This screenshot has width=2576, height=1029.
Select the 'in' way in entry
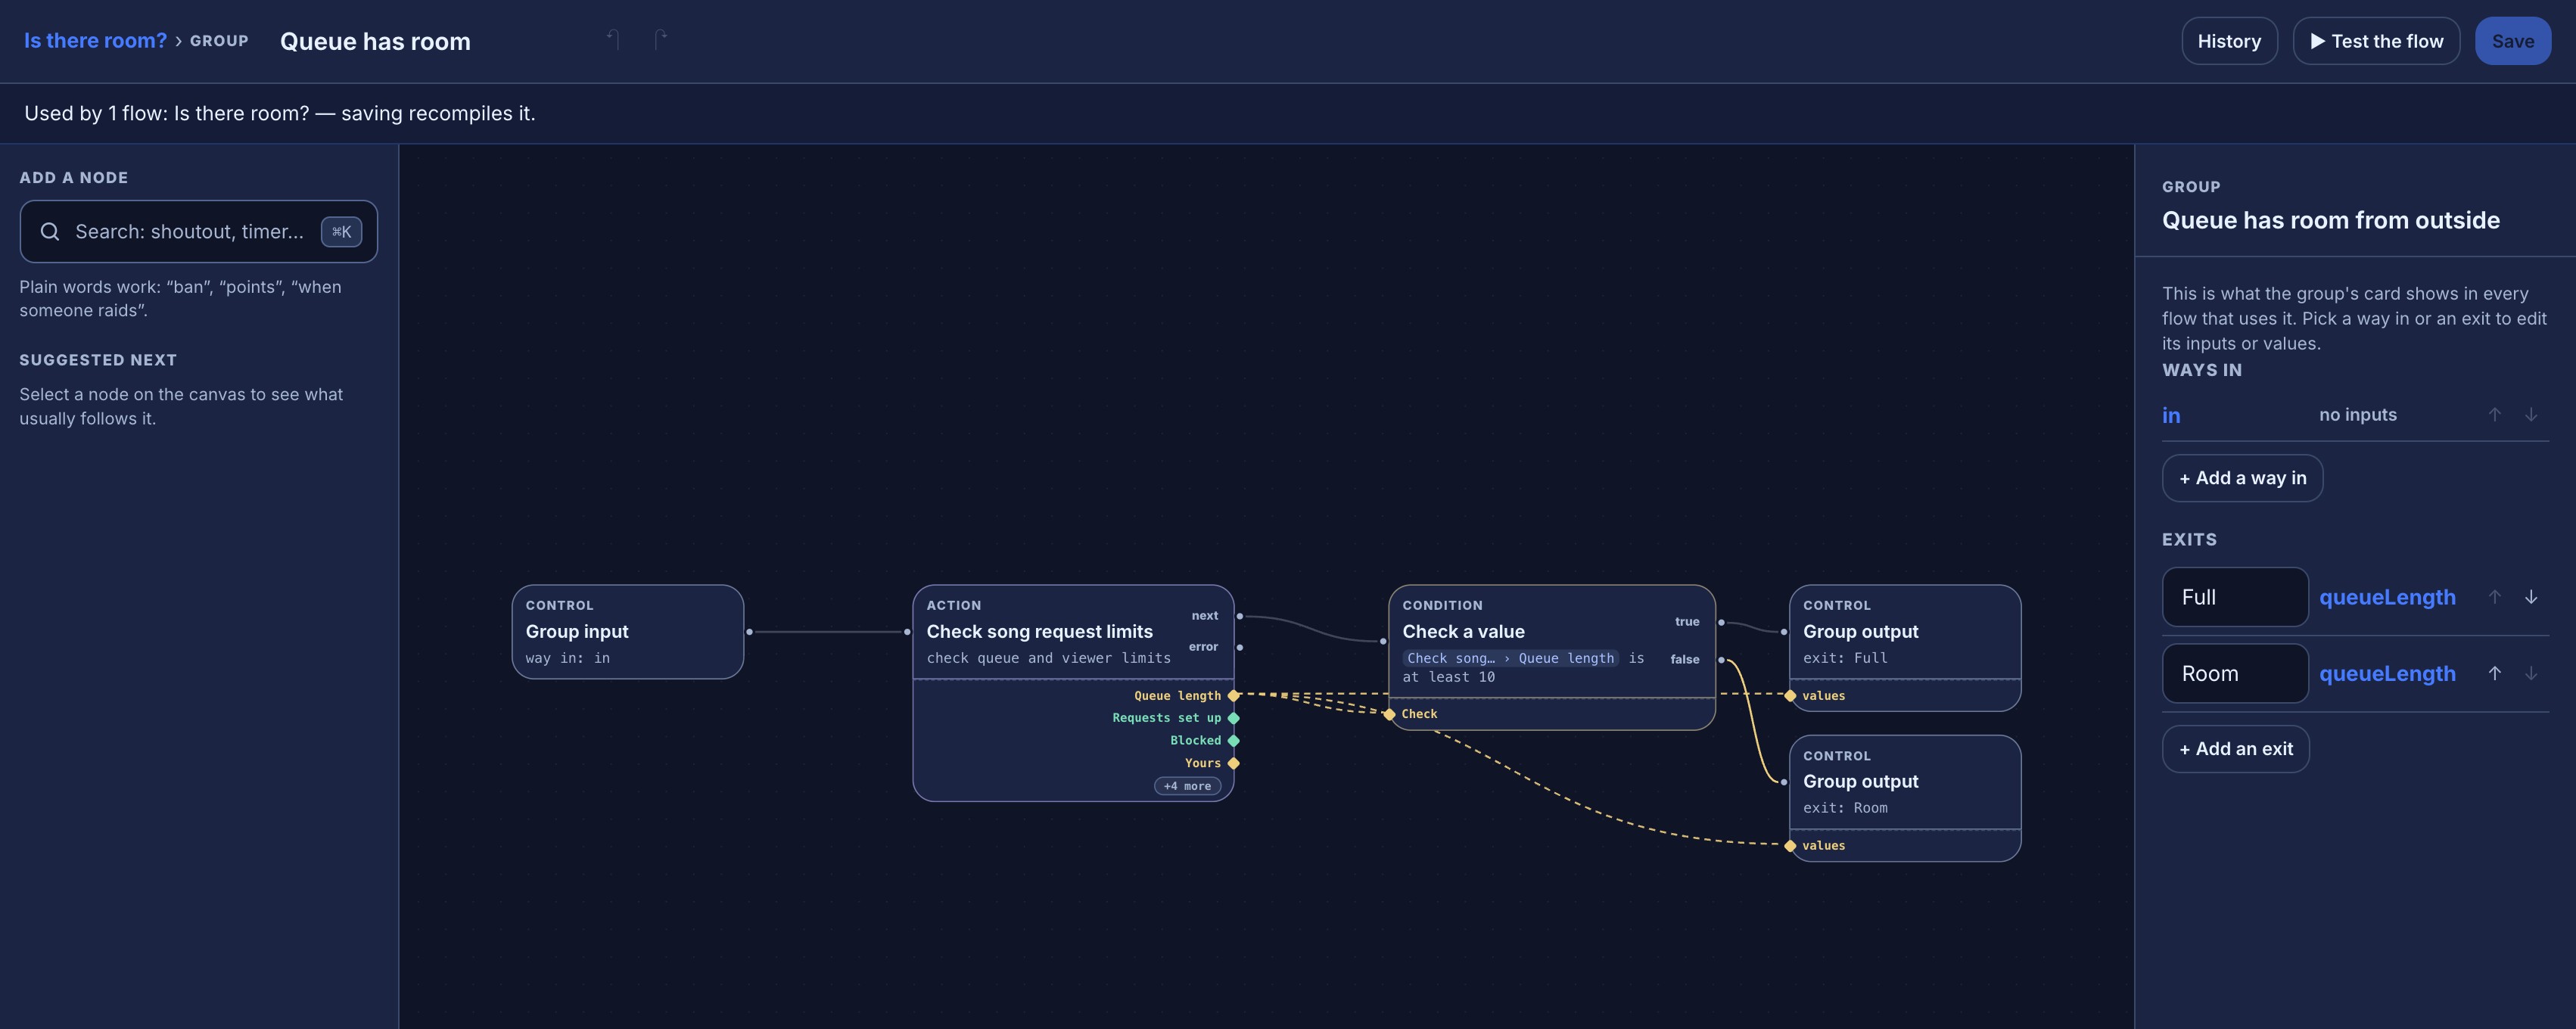(2170, 415)
